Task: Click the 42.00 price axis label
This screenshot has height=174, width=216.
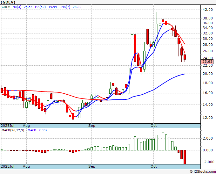Action: pyautogui.click(x=207, y=10)
